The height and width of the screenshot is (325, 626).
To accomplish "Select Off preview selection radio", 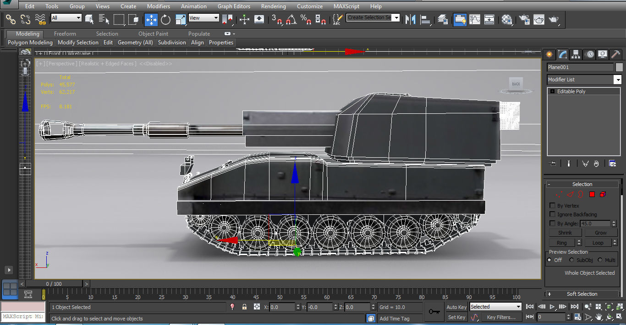I will click(549, 260).
